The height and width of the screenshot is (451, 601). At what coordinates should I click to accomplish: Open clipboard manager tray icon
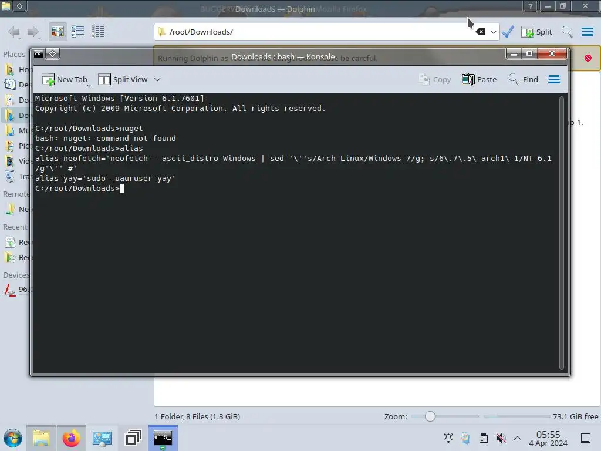[x=484, y=438]
